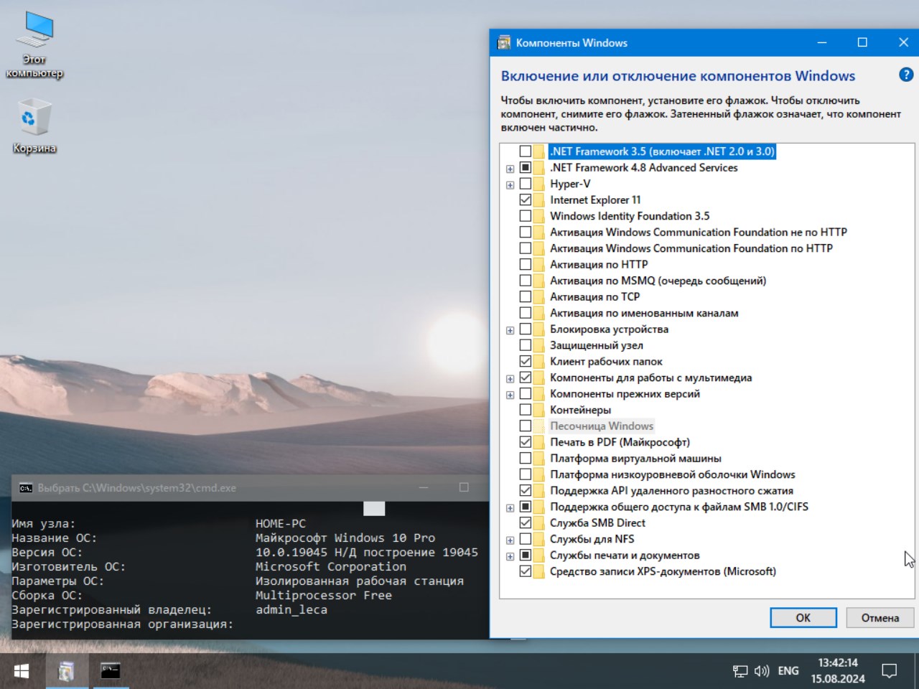Click the dialog heading Включение или отключение компонентов Windows
Viewport: 919px width, 689px height.
pos(678,76)
